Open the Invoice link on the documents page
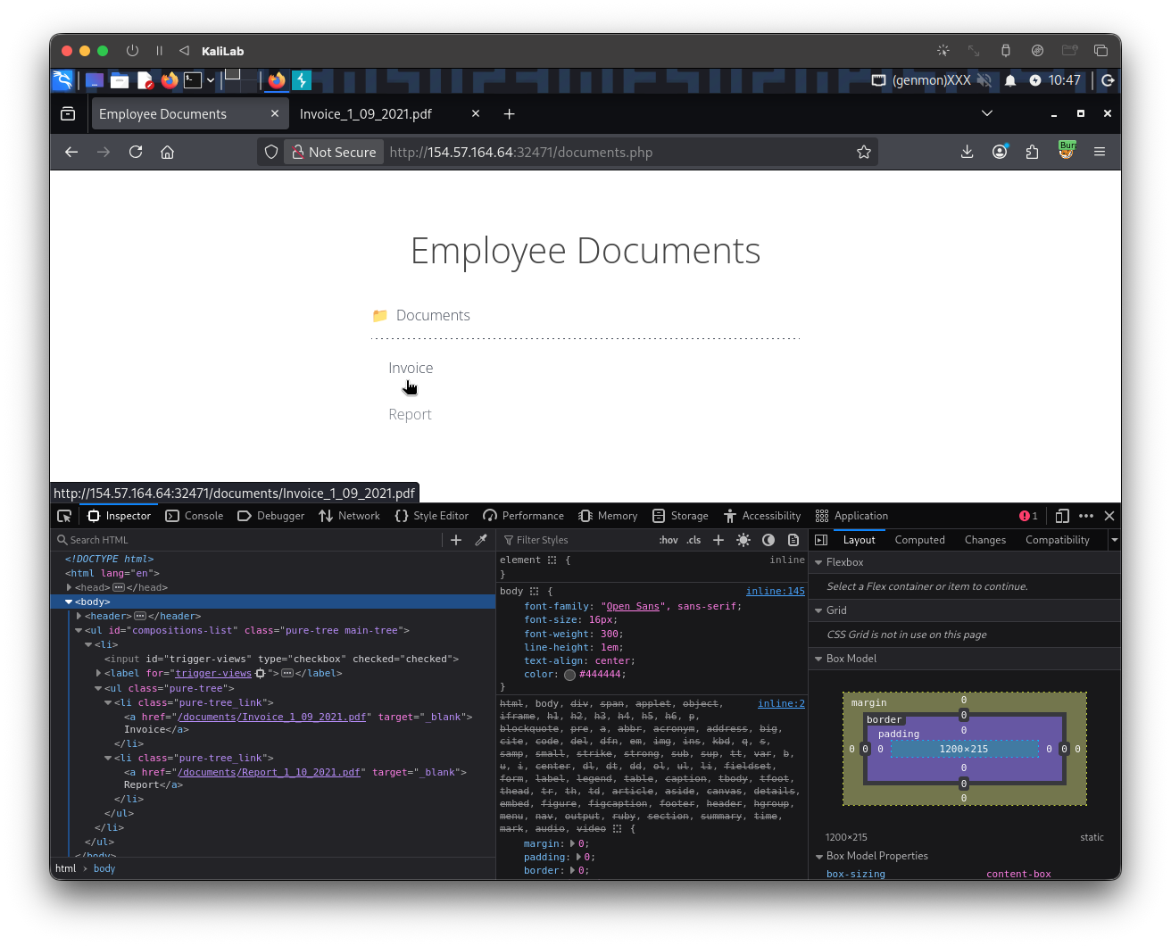This screenshot has height=946, width=1171. [x=411, y=368]
